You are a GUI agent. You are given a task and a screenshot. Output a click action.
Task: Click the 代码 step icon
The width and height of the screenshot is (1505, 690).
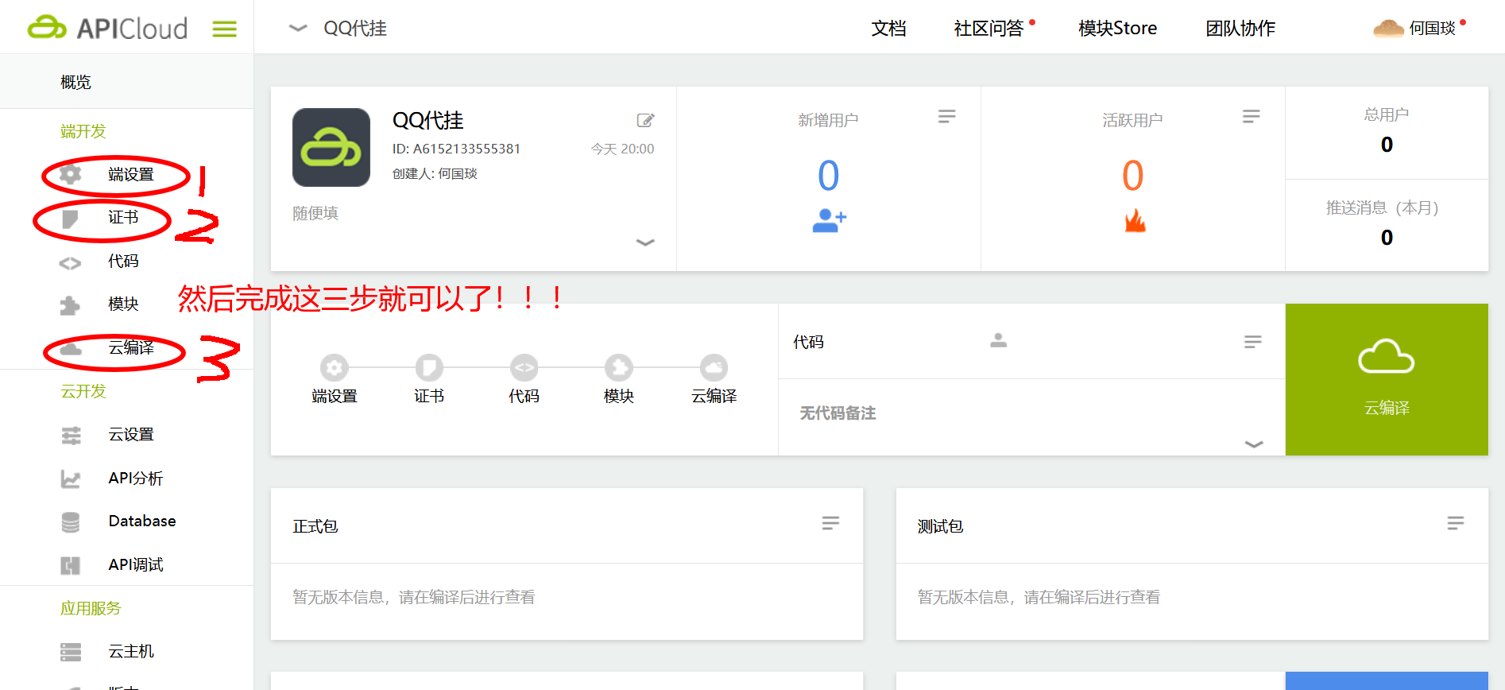coord(524,367)
